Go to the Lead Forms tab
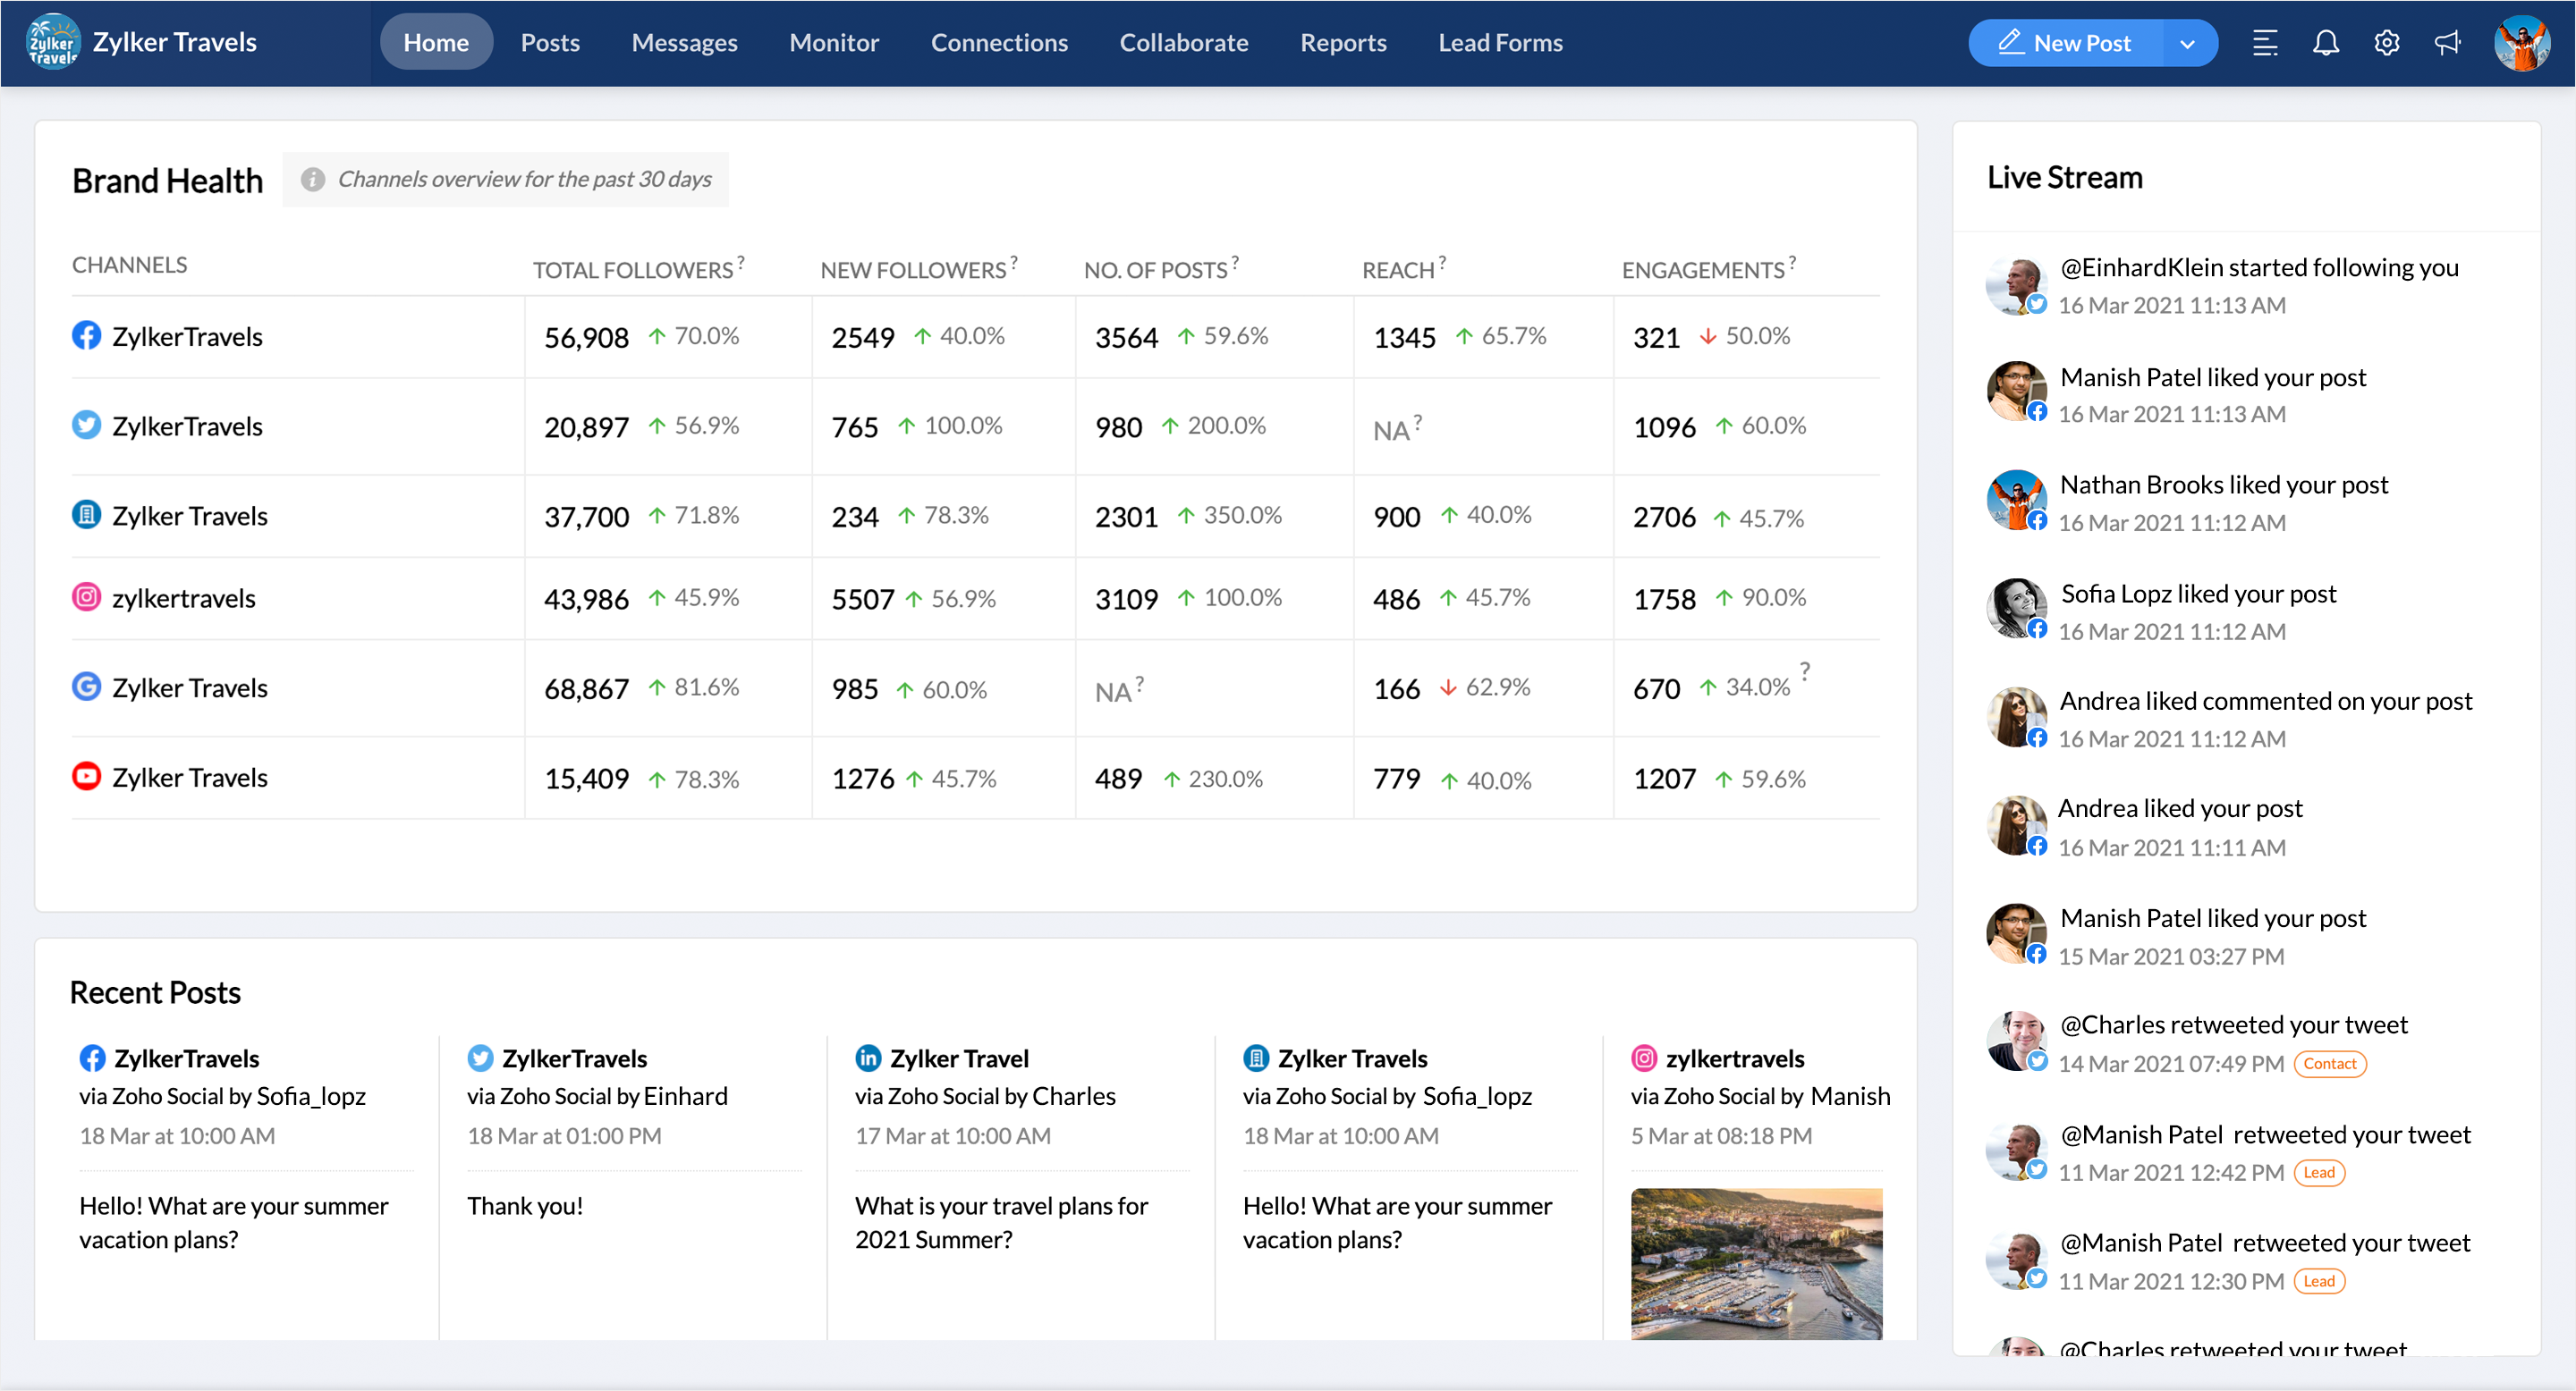The image size is (2576, 1391). point(1499,43)
